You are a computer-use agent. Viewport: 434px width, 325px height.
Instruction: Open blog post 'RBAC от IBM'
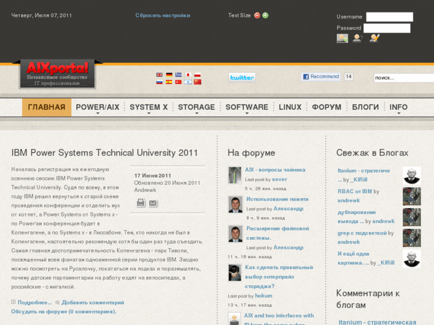point(355,191)
